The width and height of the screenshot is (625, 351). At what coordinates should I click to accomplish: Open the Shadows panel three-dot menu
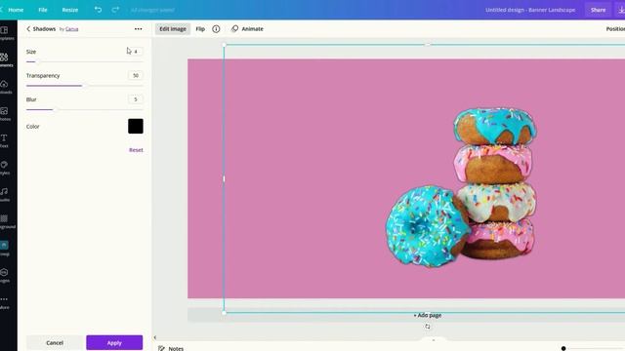pos(138,28)
